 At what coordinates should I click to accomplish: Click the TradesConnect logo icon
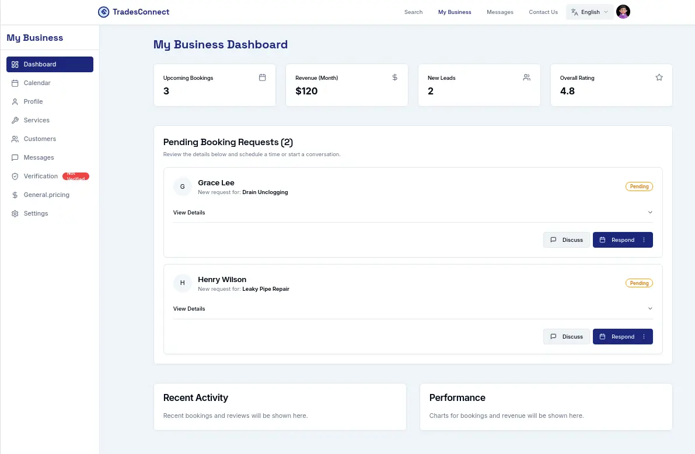point(104,12)
